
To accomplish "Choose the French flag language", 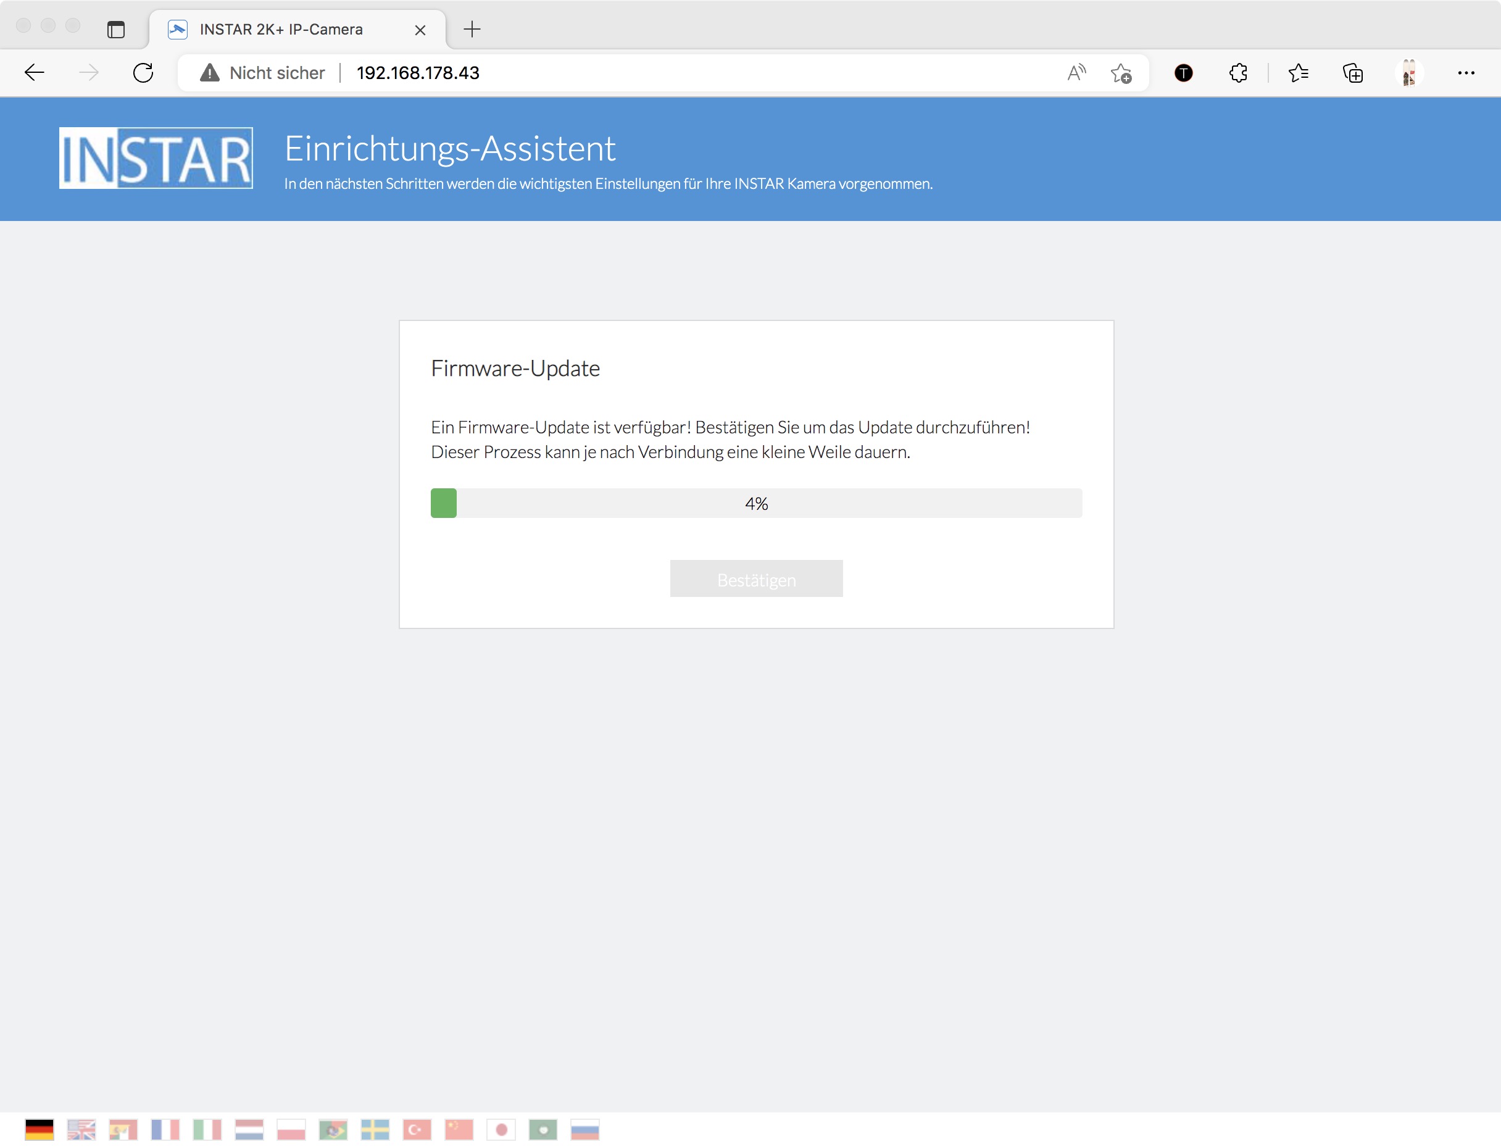I will pos(165,1129).
